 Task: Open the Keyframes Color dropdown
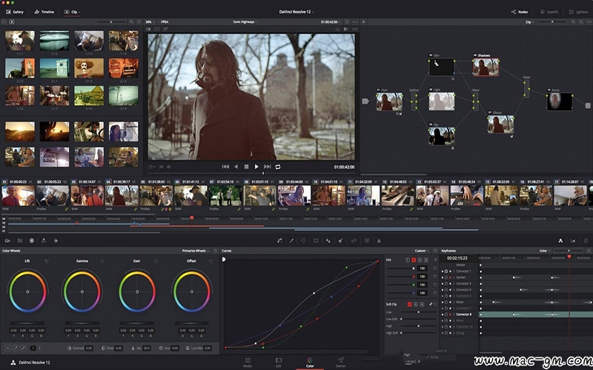click(543, 251)
